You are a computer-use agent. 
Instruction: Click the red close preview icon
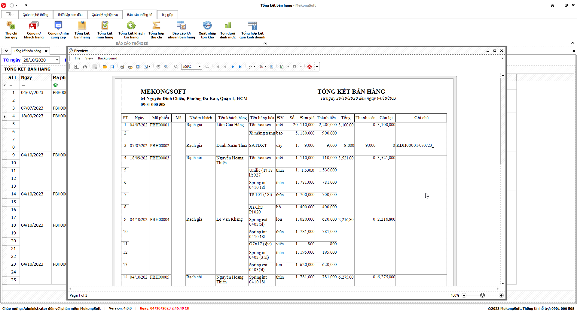(310, 67)
